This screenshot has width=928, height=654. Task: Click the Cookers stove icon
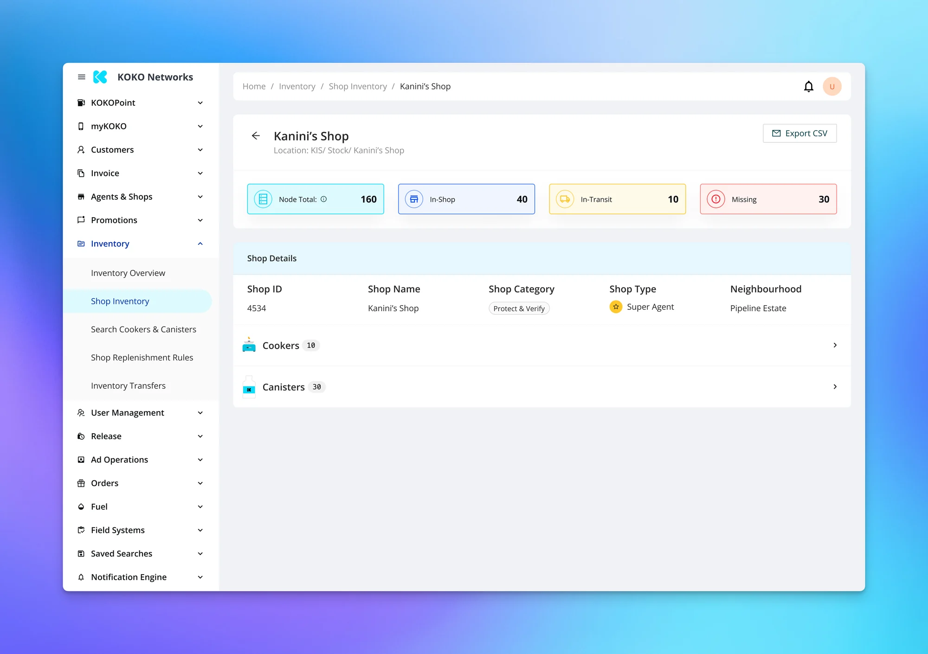pos(249,345)
